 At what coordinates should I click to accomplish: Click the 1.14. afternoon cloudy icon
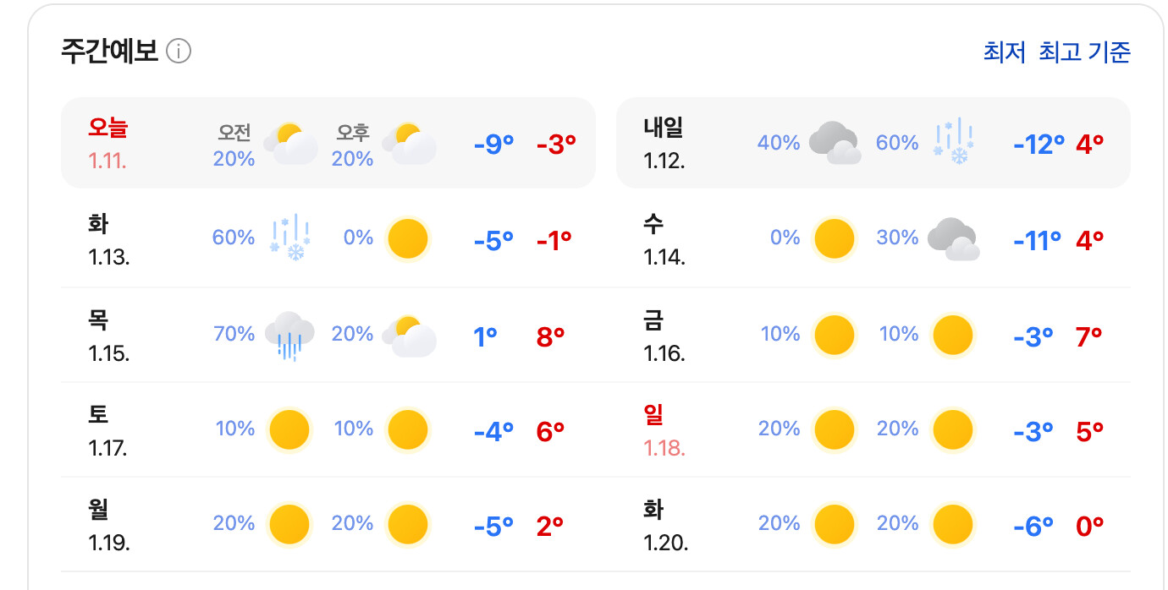(x=953, y=238)
